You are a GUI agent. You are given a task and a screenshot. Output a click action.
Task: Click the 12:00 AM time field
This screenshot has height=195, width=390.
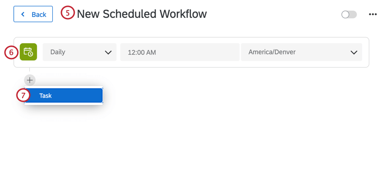(x=179, y=52)
